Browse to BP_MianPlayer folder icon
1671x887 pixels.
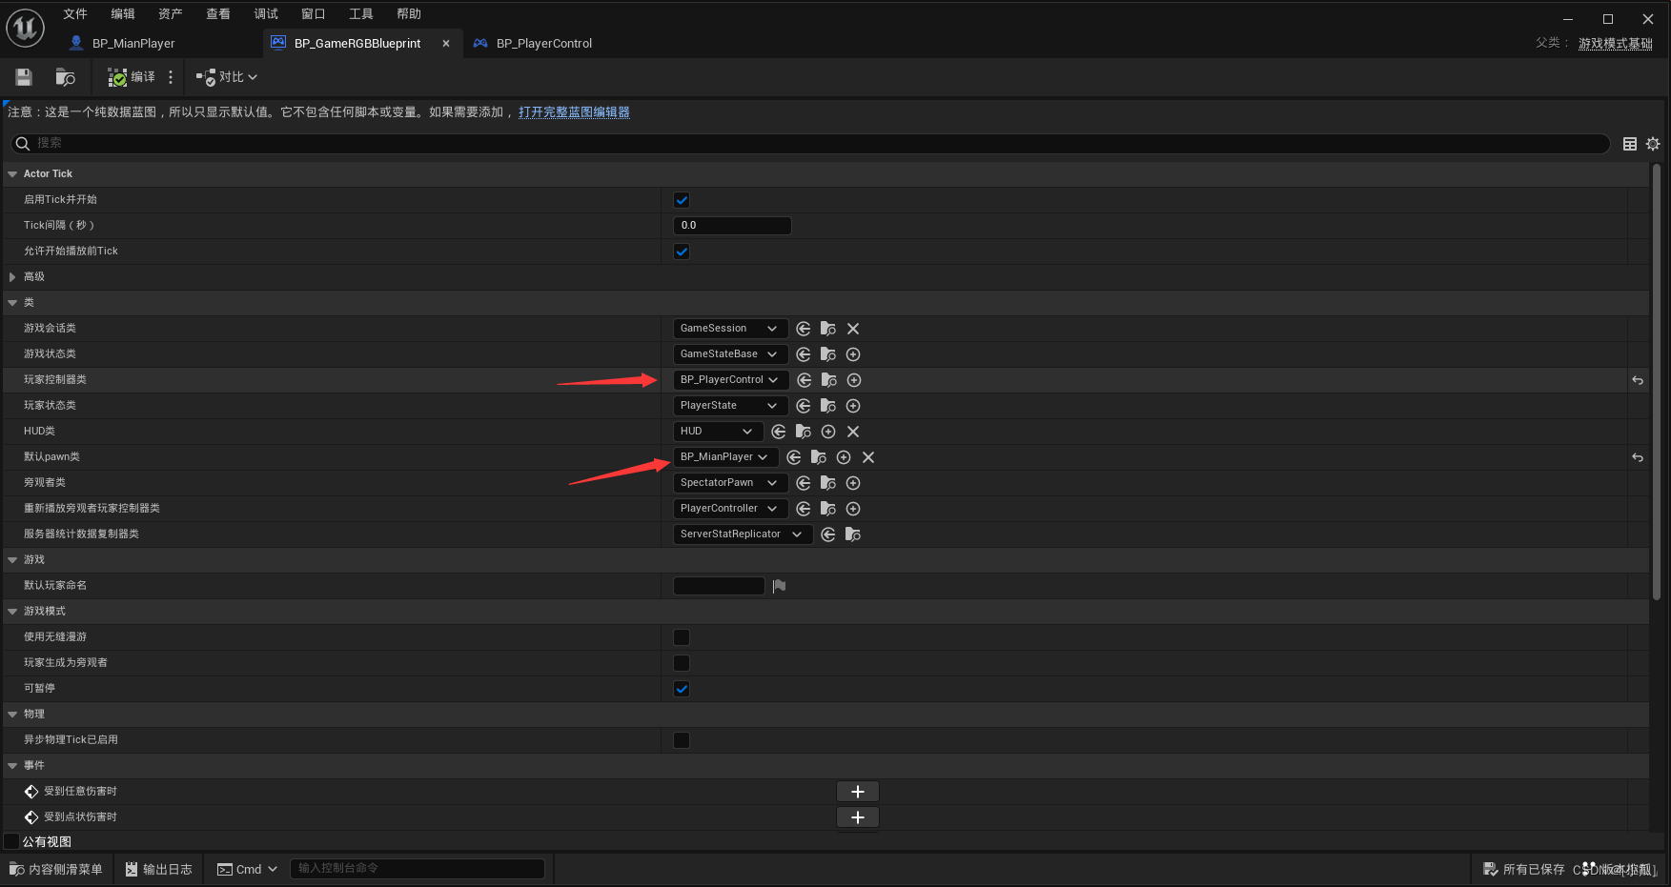[x=819, y=457]
